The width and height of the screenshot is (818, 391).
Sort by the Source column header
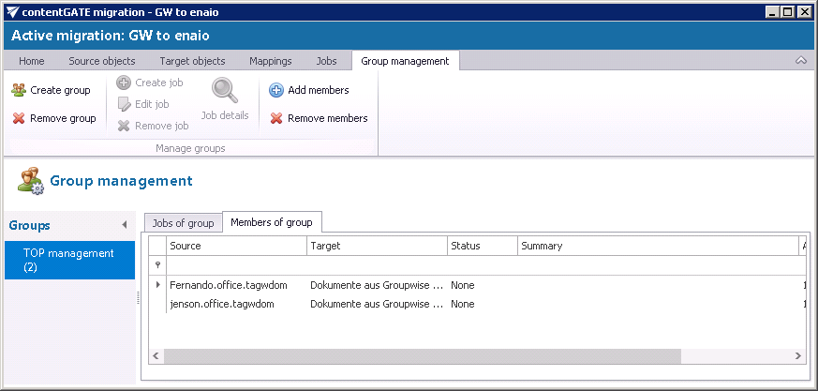click(x=236, y=246)
